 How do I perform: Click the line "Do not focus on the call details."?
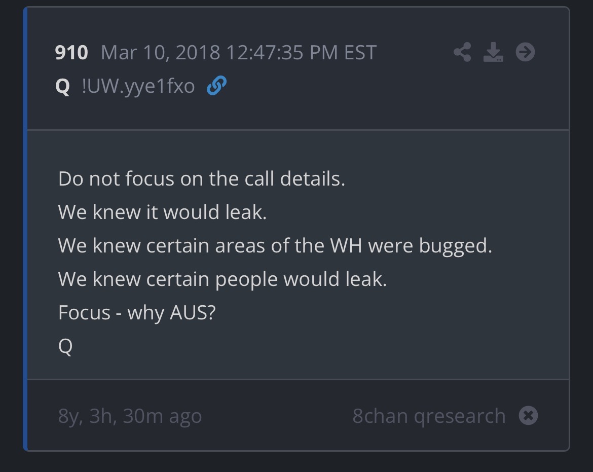point(202,178)
